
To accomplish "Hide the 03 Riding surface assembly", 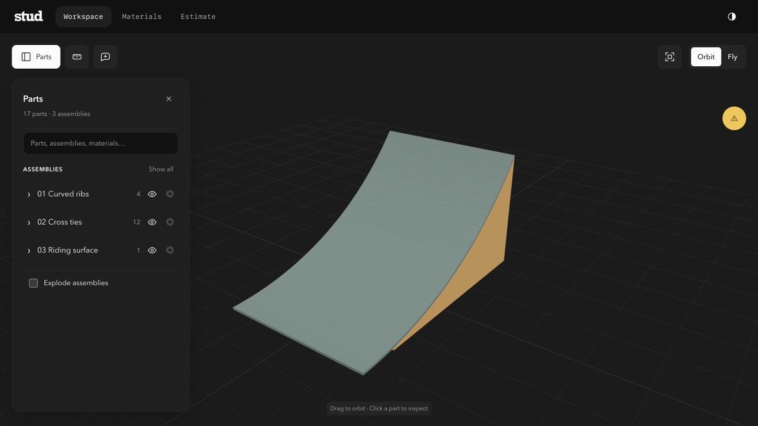I will point(152,251).
